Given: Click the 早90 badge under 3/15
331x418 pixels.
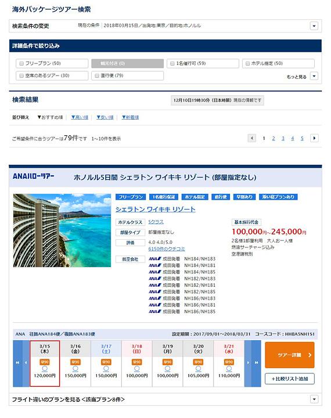Looking at the screenshot, I should [x=45, y=362].
